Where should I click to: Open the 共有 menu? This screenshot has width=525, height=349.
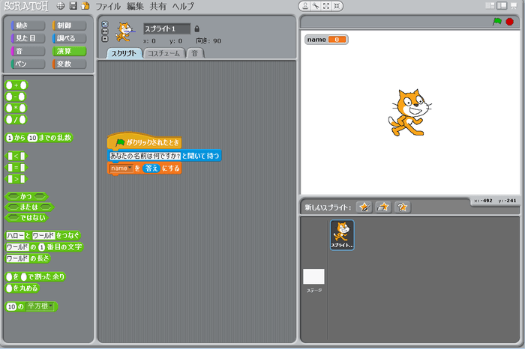pyautogui.click(x=158, y=6)
